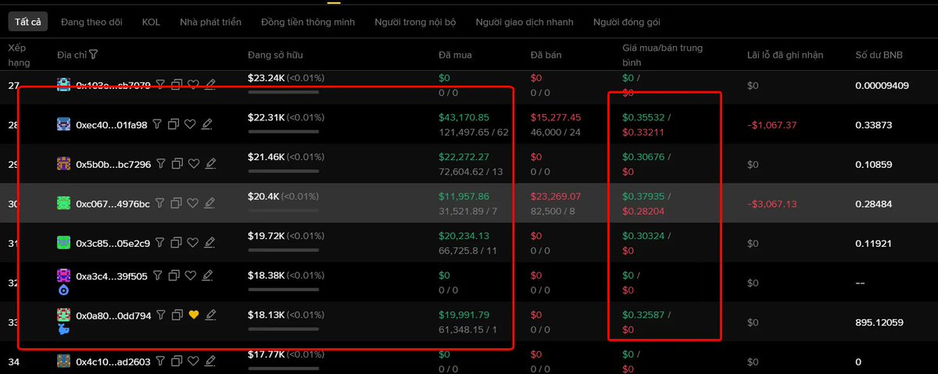Click the avatar of 0xec40...01fa98
This screenshot has height=374, width=938.
tap(64, 124)
